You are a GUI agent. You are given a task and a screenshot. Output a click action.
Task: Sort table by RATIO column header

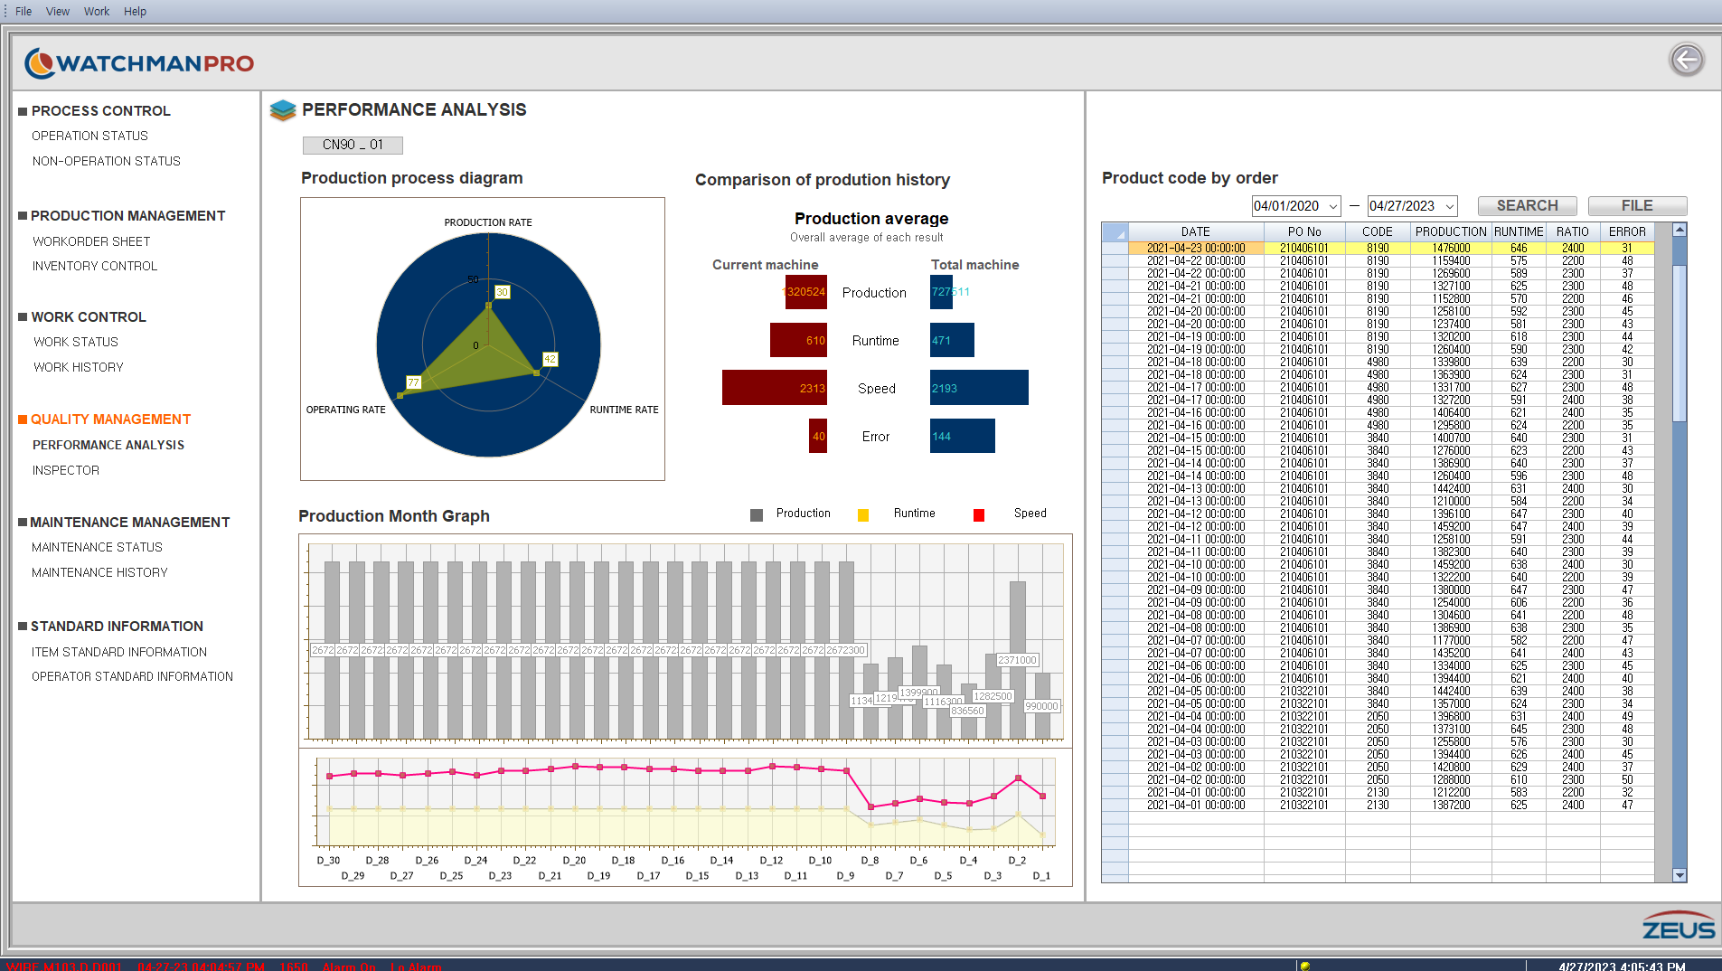pyautogui.click(x=1572, y=231)
